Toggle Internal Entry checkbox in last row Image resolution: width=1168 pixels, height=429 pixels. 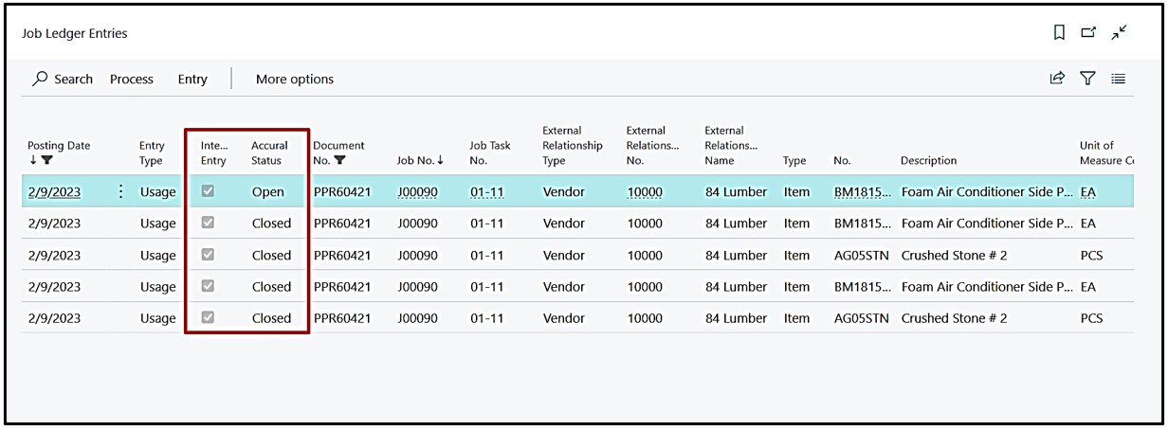208,318
